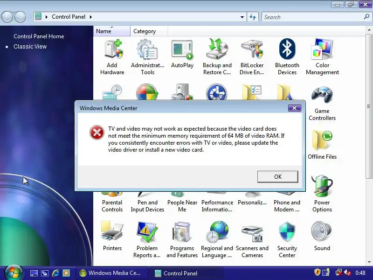The width and height of the screenshot is (373, 280).
Task: Click OK in Windows Media Center dialog
Action: coord(277,177)
